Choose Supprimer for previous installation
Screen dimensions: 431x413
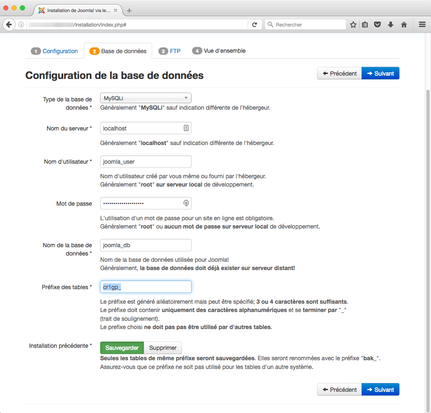click(x=163, y=348)
